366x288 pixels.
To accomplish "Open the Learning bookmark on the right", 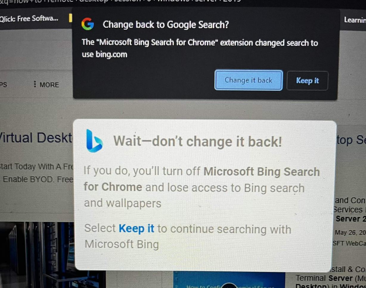I will coord(355,20).
